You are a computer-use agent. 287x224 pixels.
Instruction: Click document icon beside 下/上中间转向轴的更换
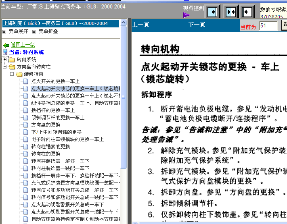click(x=26, y=132)
